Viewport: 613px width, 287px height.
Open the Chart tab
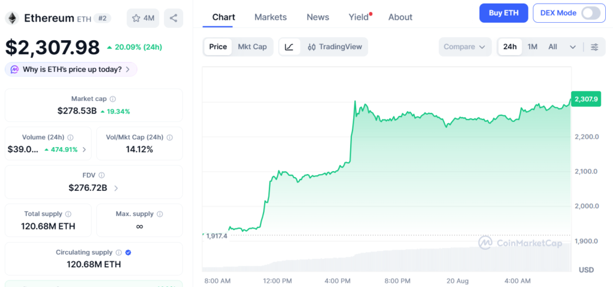click(x=224, y=17)
